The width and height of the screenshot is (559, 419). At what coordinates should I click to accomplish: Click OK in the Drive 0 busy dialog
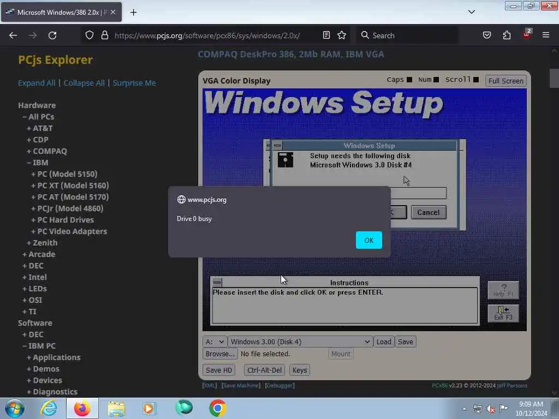click(368, 240)
